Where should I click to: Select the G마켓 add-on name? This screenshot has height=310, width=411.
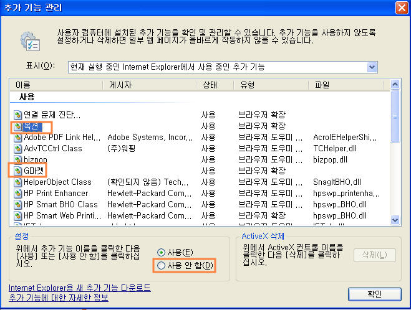[x=34, y=171]
